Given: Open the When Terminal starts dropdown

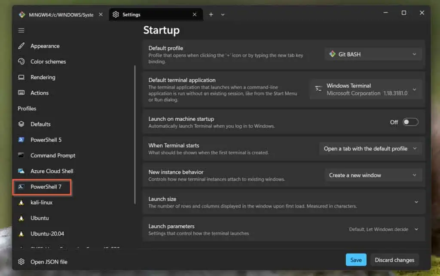Looking at the screenshot, I should coord(370,148).
